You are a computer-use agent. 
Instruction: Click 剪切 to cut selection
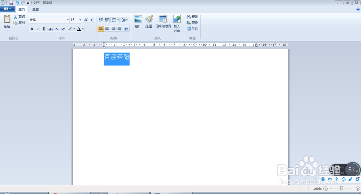19,17
